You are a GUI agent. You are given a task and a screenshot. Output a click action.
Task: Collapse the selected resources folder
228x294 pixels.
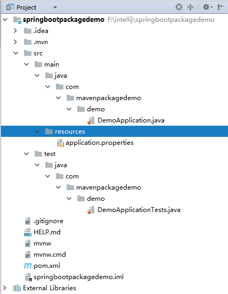click(x=37, y=132)
